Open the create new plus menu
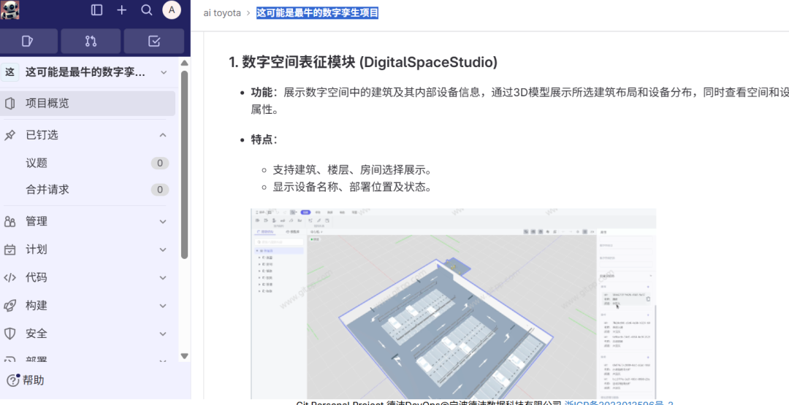This screenshot has height=405, width=789. click(x=122, y=10)
